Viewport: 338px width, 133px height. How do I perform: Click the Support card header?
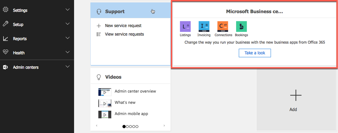point(130,10)
